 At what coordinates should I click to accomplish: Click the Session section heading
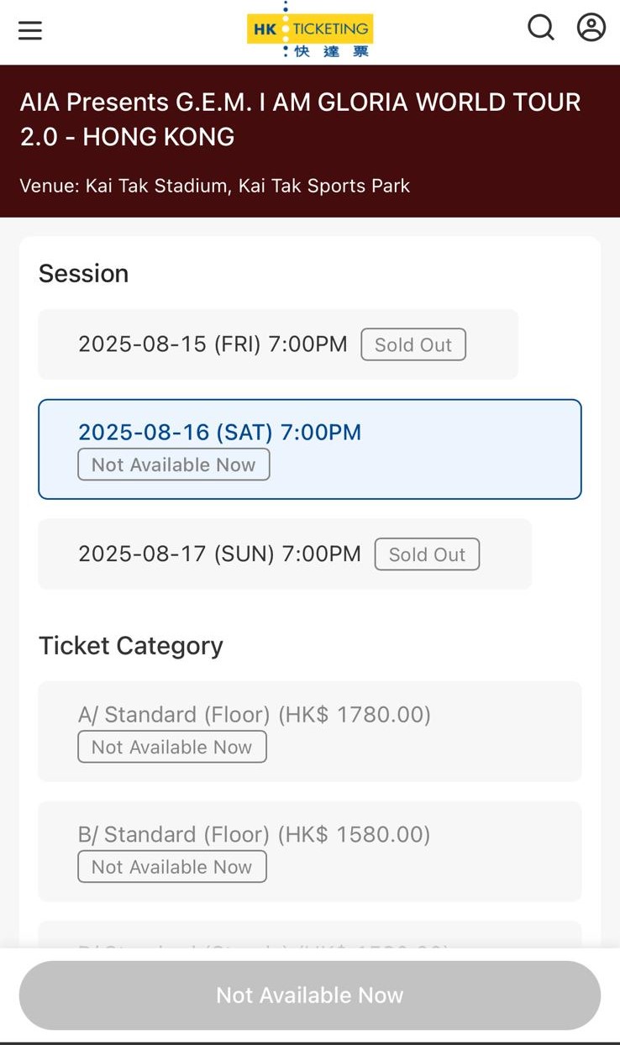84,274
